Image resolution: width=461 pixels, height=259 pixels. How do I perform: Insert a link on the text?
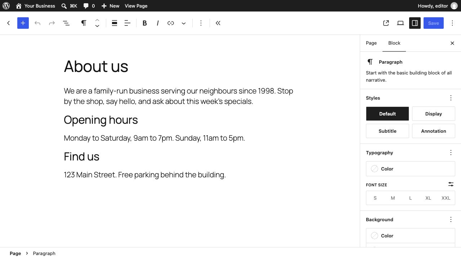click(171, 23)
